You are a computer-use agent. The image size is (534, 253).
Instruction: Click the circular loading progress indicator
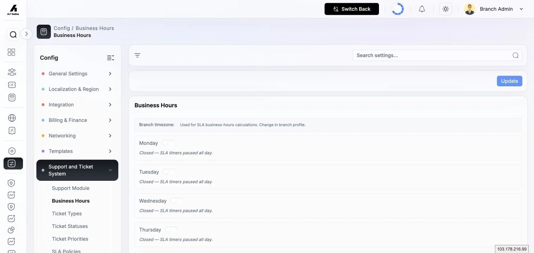398,9
